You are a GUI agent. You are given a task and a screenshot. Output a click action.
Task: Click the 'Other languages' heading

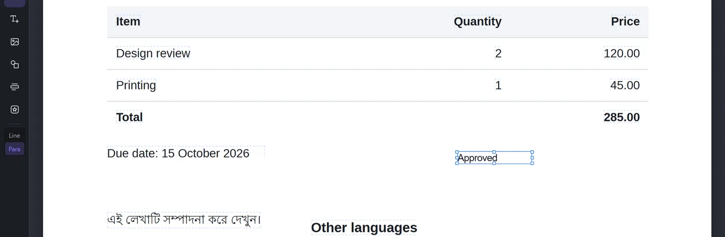[364, 228]
